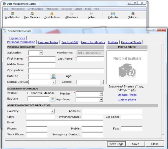Click the Update Photo link
This screenshot has width=168, height=149.
click(127, 95)
